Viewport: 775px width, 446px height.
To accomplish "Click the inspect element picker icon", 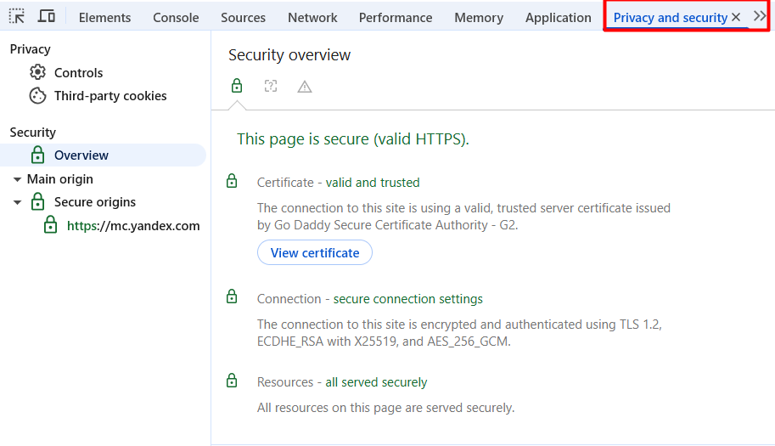I will click(x=17, y=17).
